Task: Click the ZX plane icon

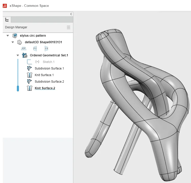Action: [46, 49]
